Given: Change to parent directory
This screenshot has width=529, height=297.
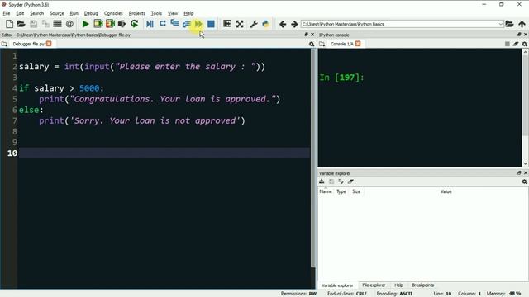Looking at the screenshot, I should 522,24.
